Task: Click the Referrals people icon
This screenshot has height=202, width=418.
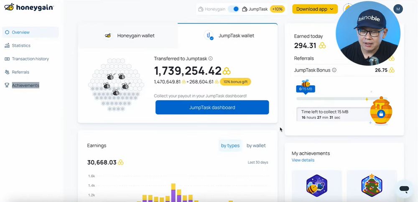Action: 7,72
